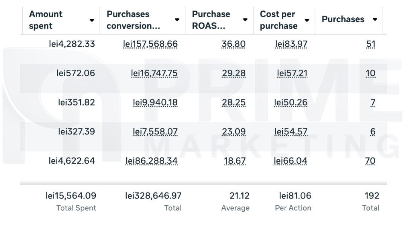Open the Purchases column dropdown arrow
Viewport: 407px width, 226px height.
click(x=375, y=20)
